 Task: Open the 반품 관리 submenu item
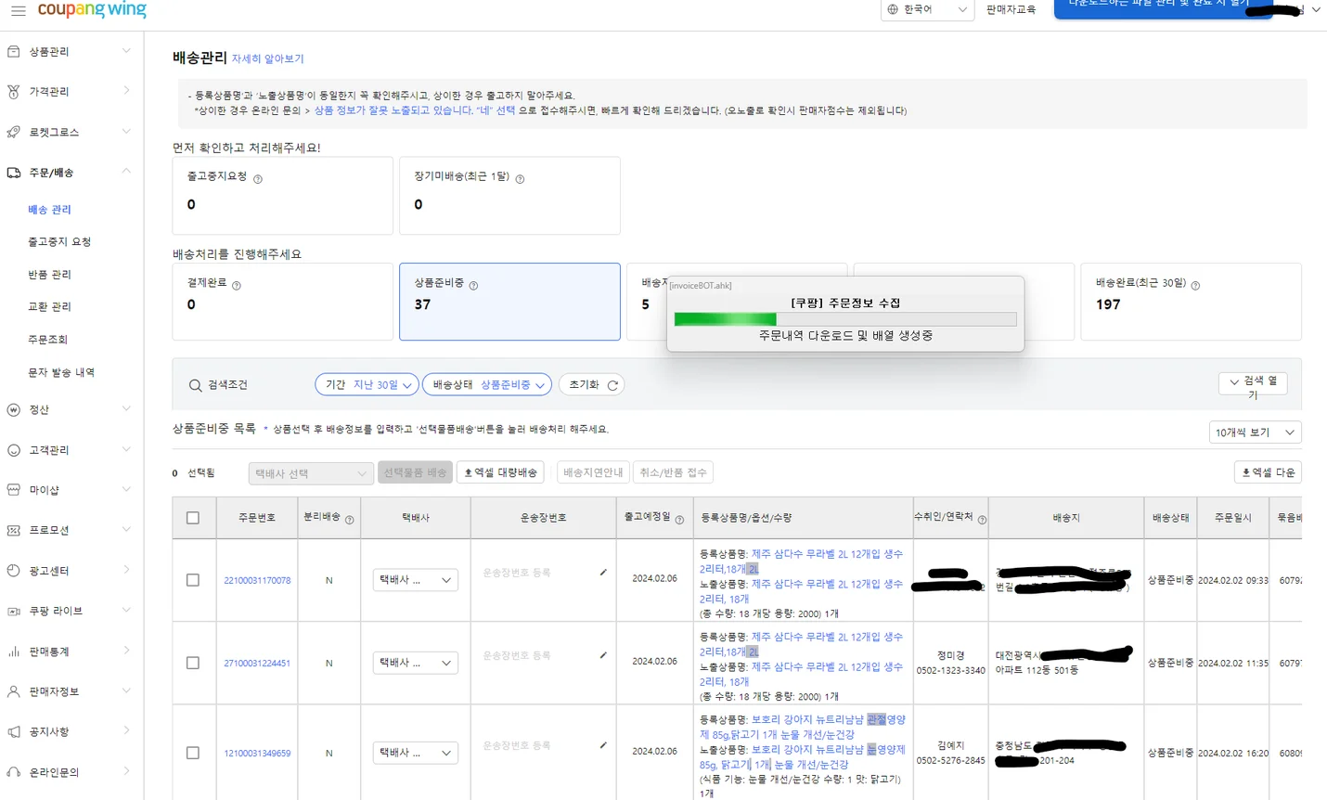tap(49, 275)
